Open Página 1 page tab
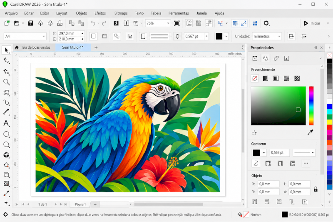The height and width of the screenshot is (222, 333). point(80,205)
